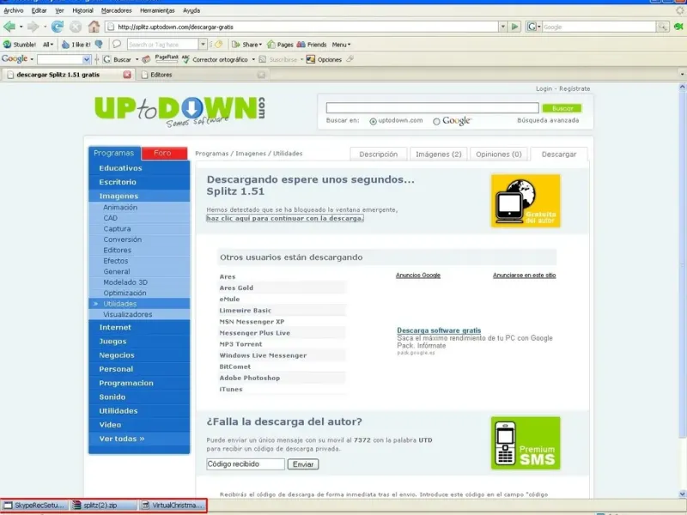The width and height of the screenshot is (687, 515).
Task: Open the Google toolbar search box dropdown
Action: pos(87,59)
